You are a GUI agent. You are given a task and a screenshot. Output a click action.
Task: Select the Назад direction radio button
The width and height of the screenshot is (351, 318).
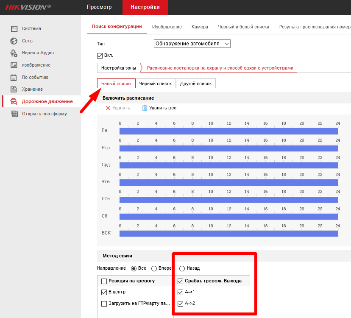(x=182, y=268)
